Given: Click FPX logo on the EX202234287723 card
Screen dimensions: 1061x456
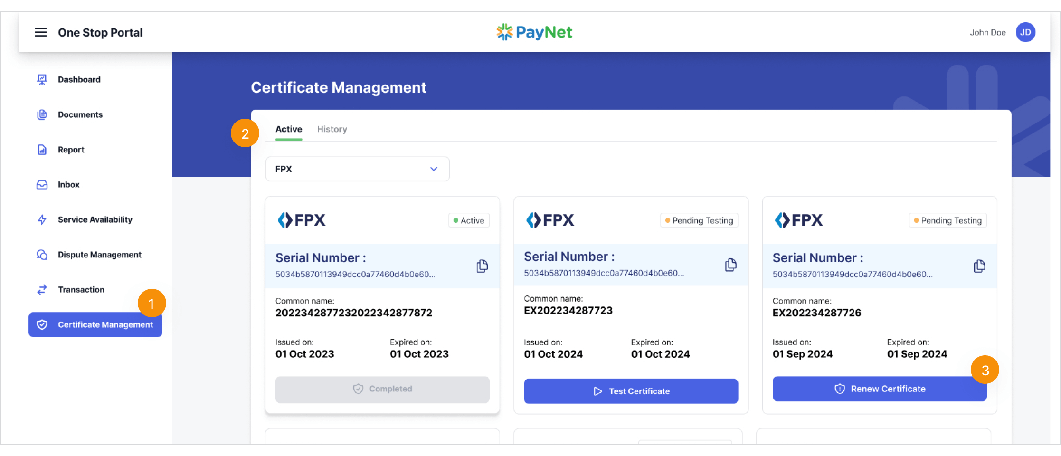Looking at the screenshot, I should 550,220.
